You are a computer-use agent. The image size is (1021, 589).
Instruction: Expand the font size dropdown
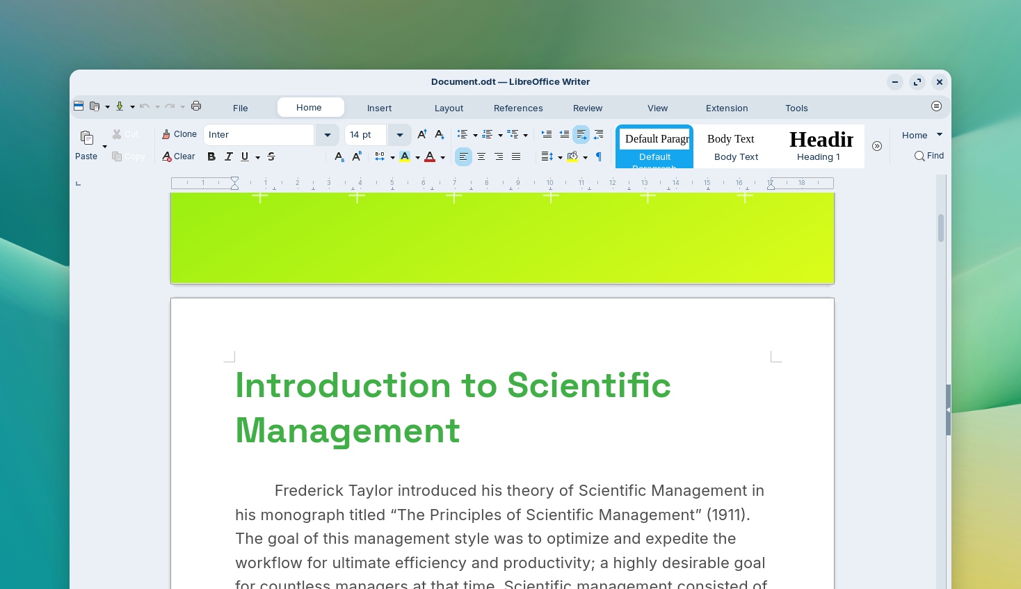(399, 134)
